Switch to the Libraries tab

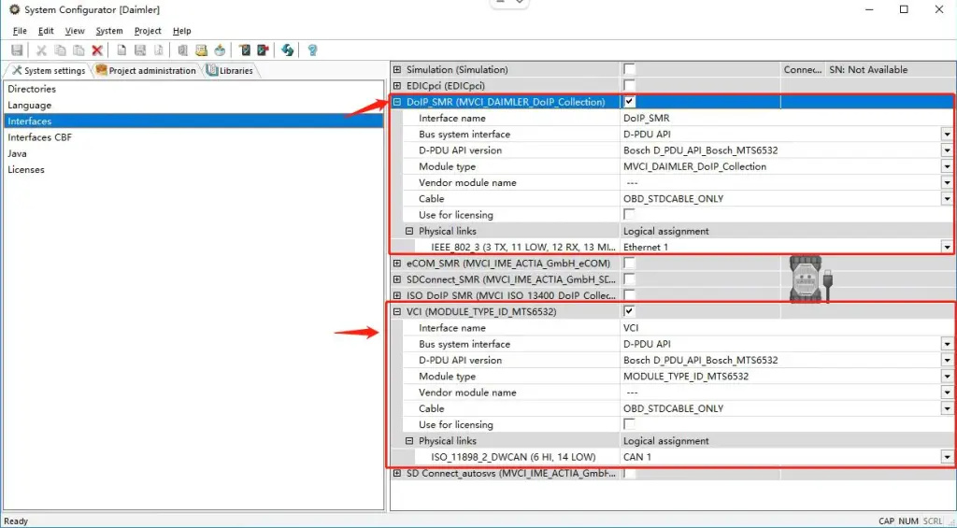pyautogui.click(x=230, y=70)
